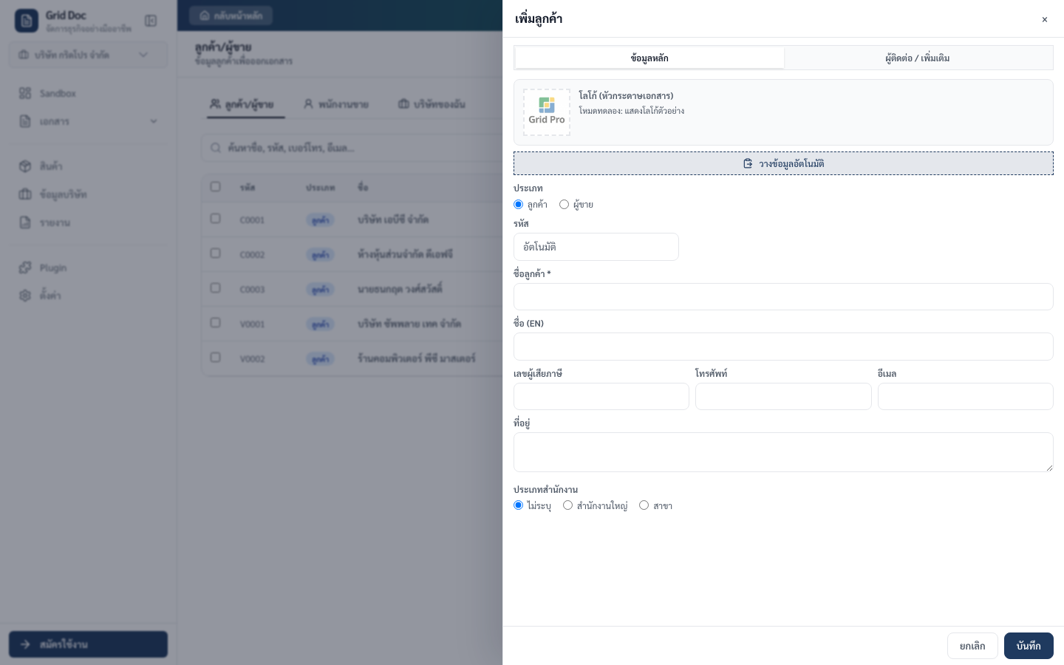Click the Grid Doc app logo
Screen dimensions: 1064x665
coord(27,21)
